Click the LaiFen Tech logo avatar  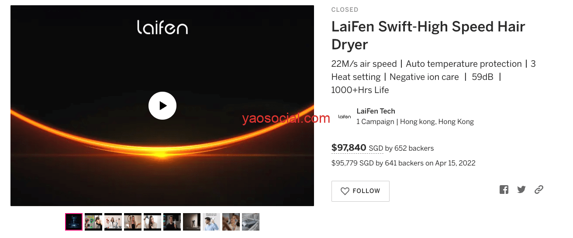pyautogui.click(x=345, y=117)
